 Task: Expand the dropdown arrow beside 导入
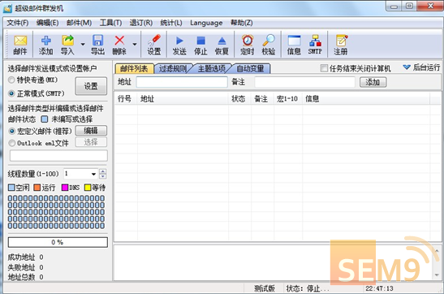click(83, 44)
